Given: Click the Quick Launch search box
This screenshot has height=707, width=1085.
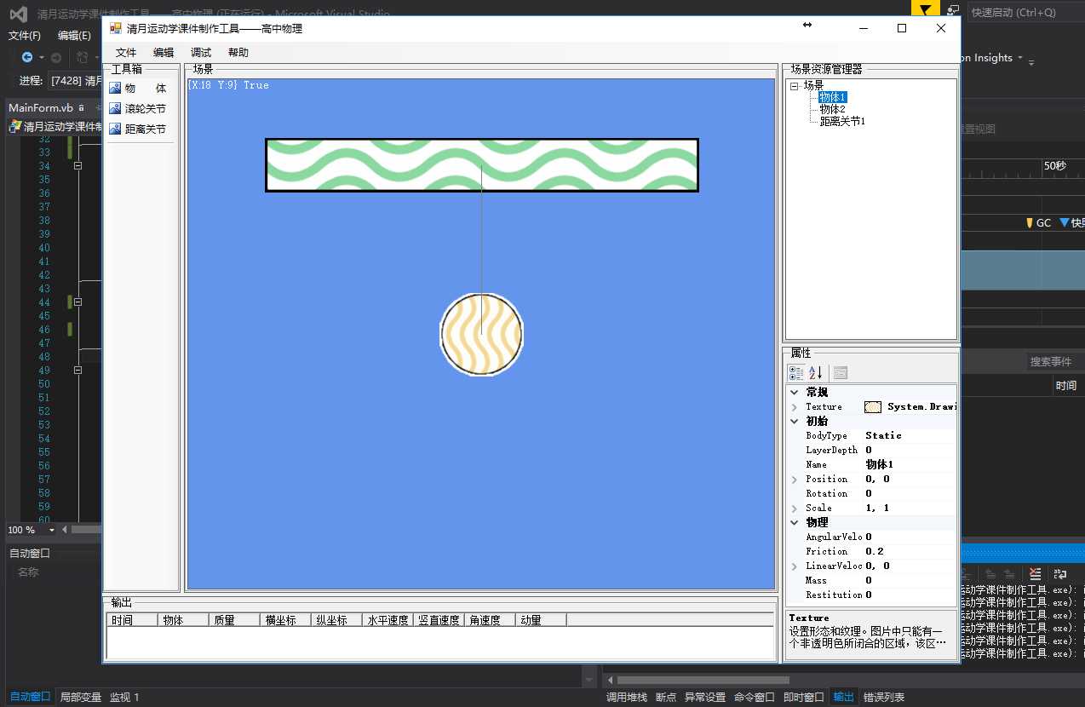Looking at the screenshot, I should pos(1025,12).
